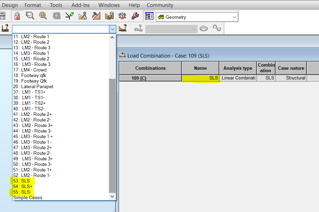This screenshot has height=212, width=319.
Task: Click the 3D rotate cube icon
Action: (122, 16)
